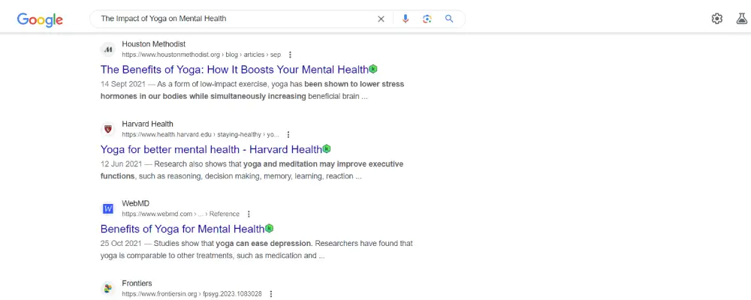
Task: Click green badge beside WebMD title
Action: [x=269, y=228]
